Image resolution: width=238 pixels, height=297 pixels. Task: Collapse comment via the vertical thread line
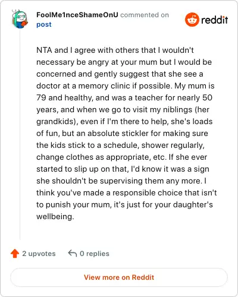pyautogui.click(x=20, y=135)
